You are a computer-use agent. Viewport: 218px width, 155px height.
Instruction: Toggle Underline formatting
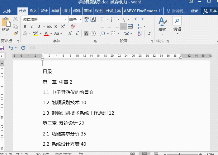click(39, 26)
